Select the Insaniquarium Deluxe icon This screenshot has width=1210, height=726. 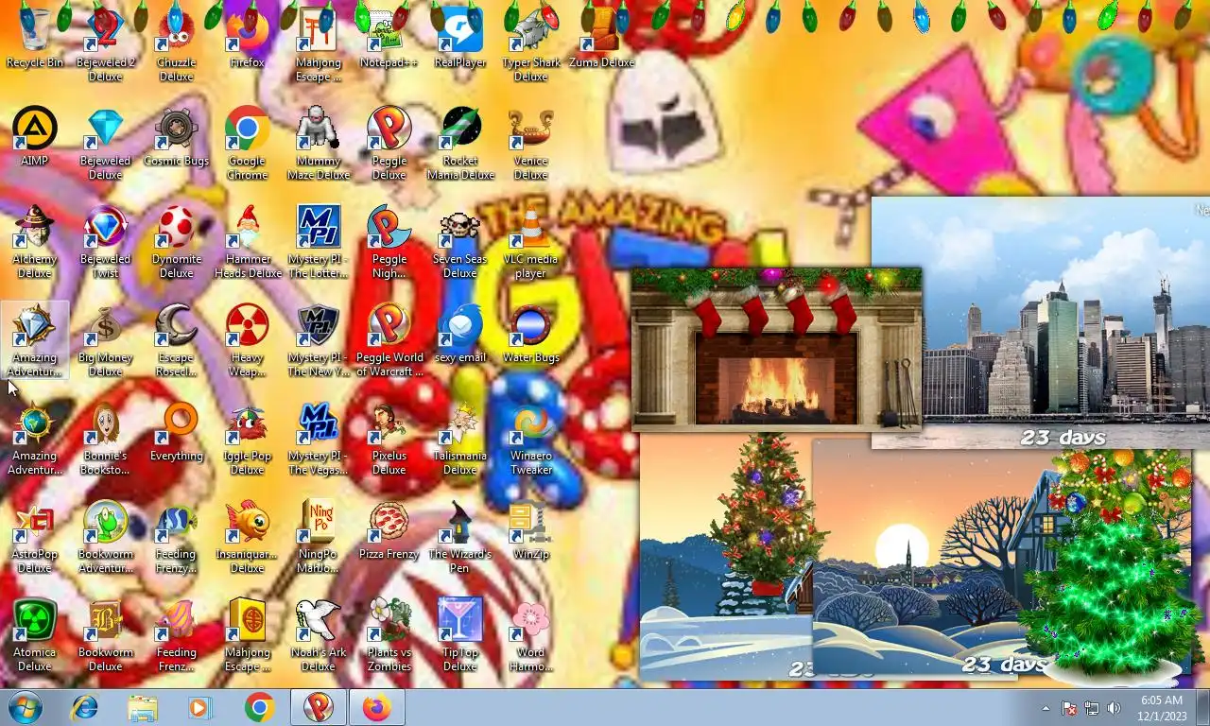(x=247, y=537)
